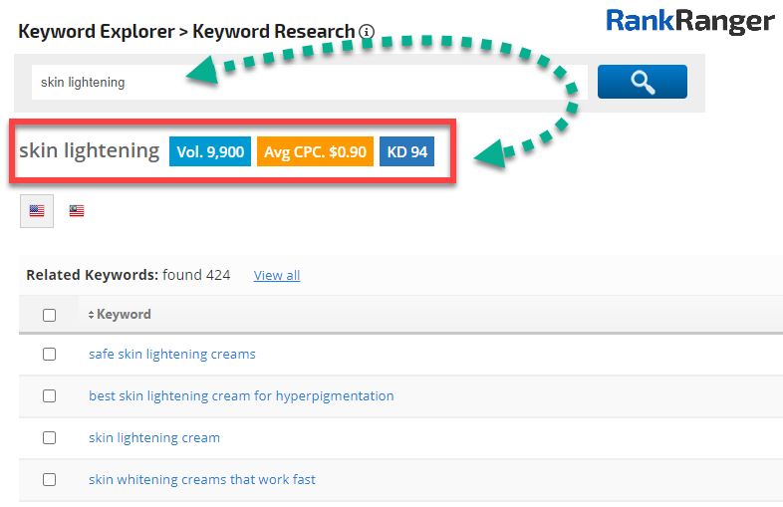This screenshot has height=507, width=783.
Task: Click the KD 94 badge
Action: (406, 151)
